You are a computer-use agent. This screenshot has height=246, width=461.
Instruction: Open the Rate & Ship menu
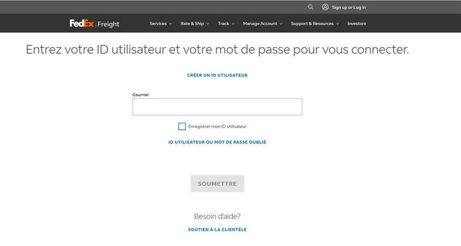click(192, 23)
